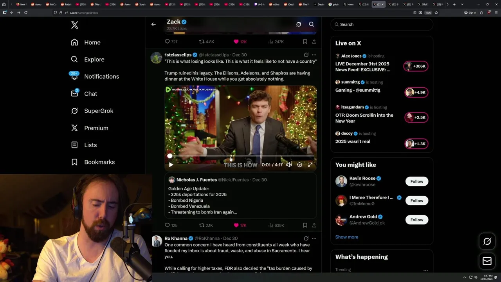Open Premium in the sidebar

[89, 128]
